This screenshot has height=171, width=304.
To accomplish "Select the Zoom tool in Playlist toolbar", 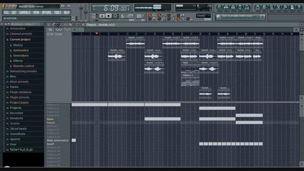I will (78, 25).
